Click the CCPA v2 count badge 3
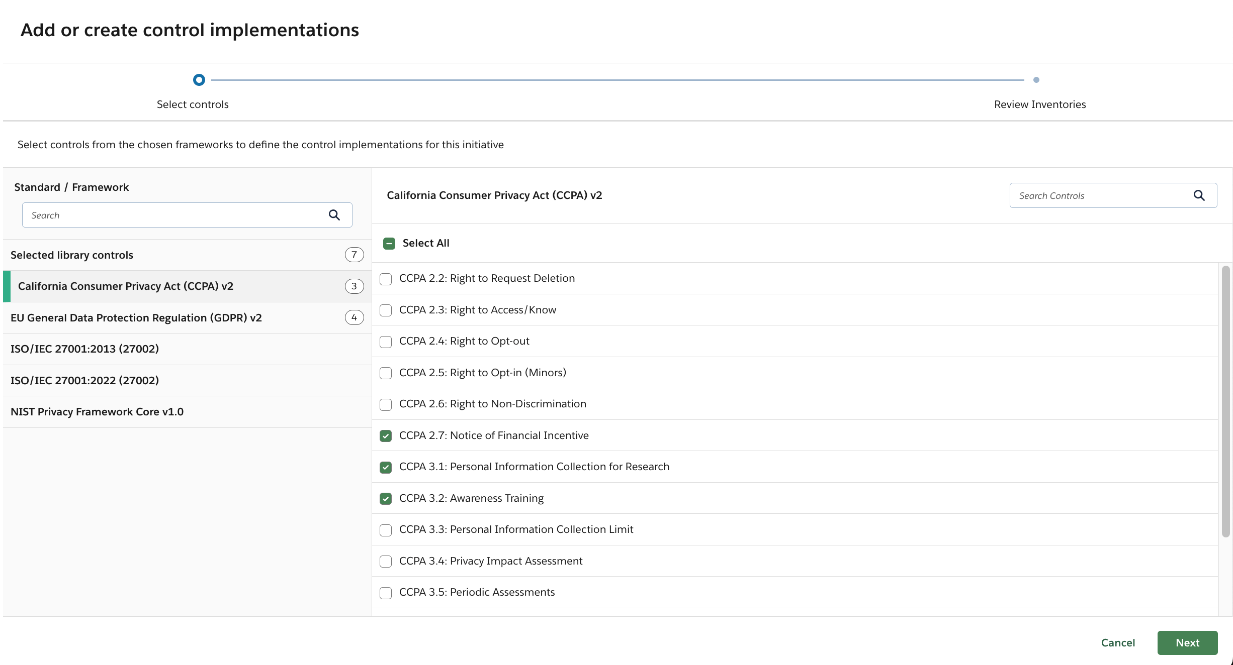1233x665 pixels. (354, 286)
